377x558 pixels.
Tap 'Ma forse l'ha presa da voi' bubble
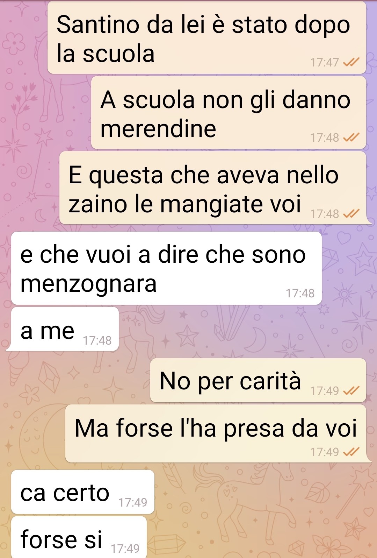coord(216,433)
